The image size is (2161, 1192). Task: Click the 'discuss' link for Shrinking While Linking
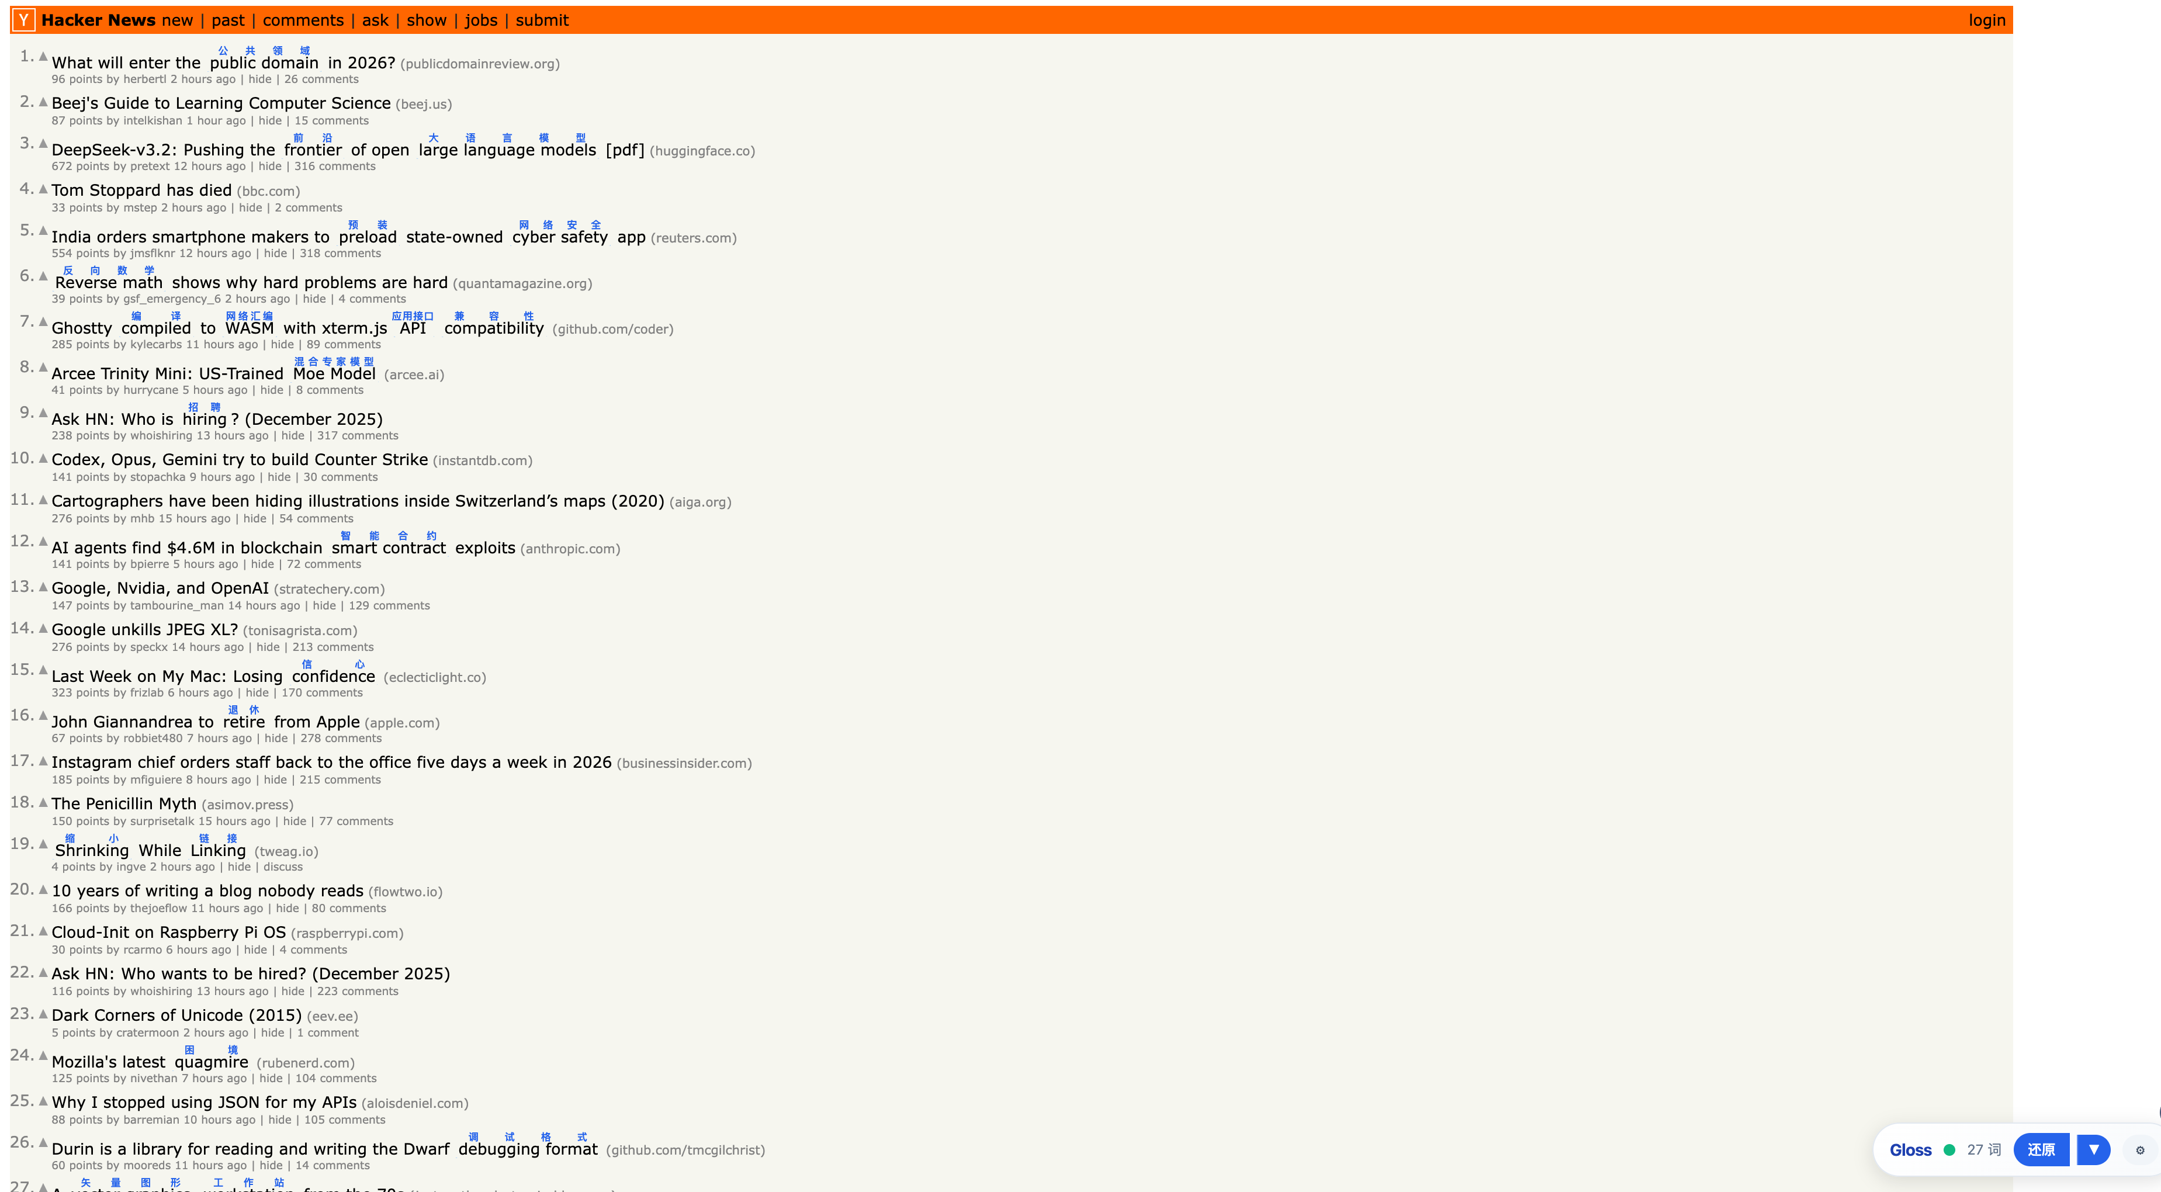(283, 867)
